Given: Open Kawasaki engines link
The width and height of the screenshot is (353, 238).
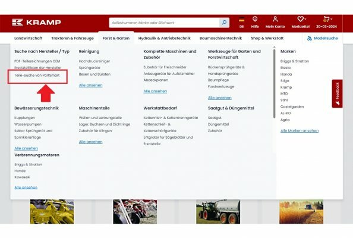Looking at the screenshot, I should point(22,177).
